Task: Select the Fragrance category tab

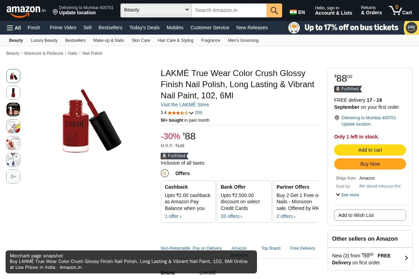Action: coord(211,40)
